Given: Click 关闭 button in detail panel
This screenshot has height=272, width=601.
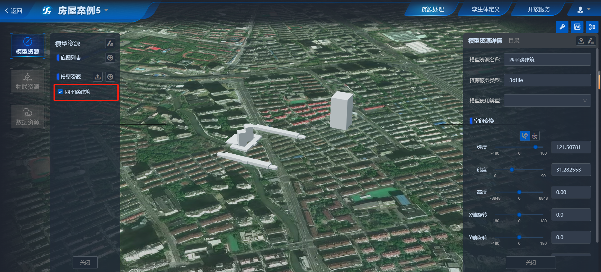Looking at the screenshot, I should coord(531,263).
